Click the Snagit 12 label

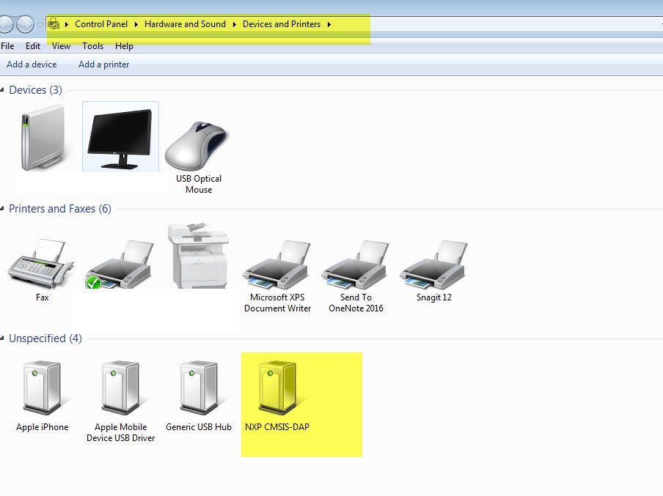click(434, 297)
